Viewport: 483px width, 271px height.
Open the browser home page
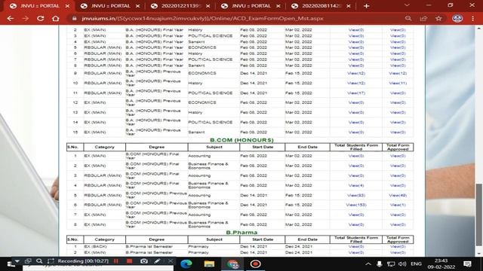pos(55,18)
